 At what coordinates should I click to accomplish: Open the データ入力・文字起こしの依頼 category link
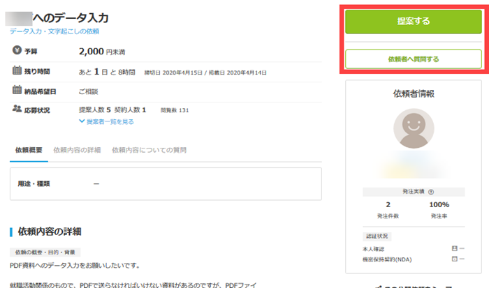pos(54,31)
